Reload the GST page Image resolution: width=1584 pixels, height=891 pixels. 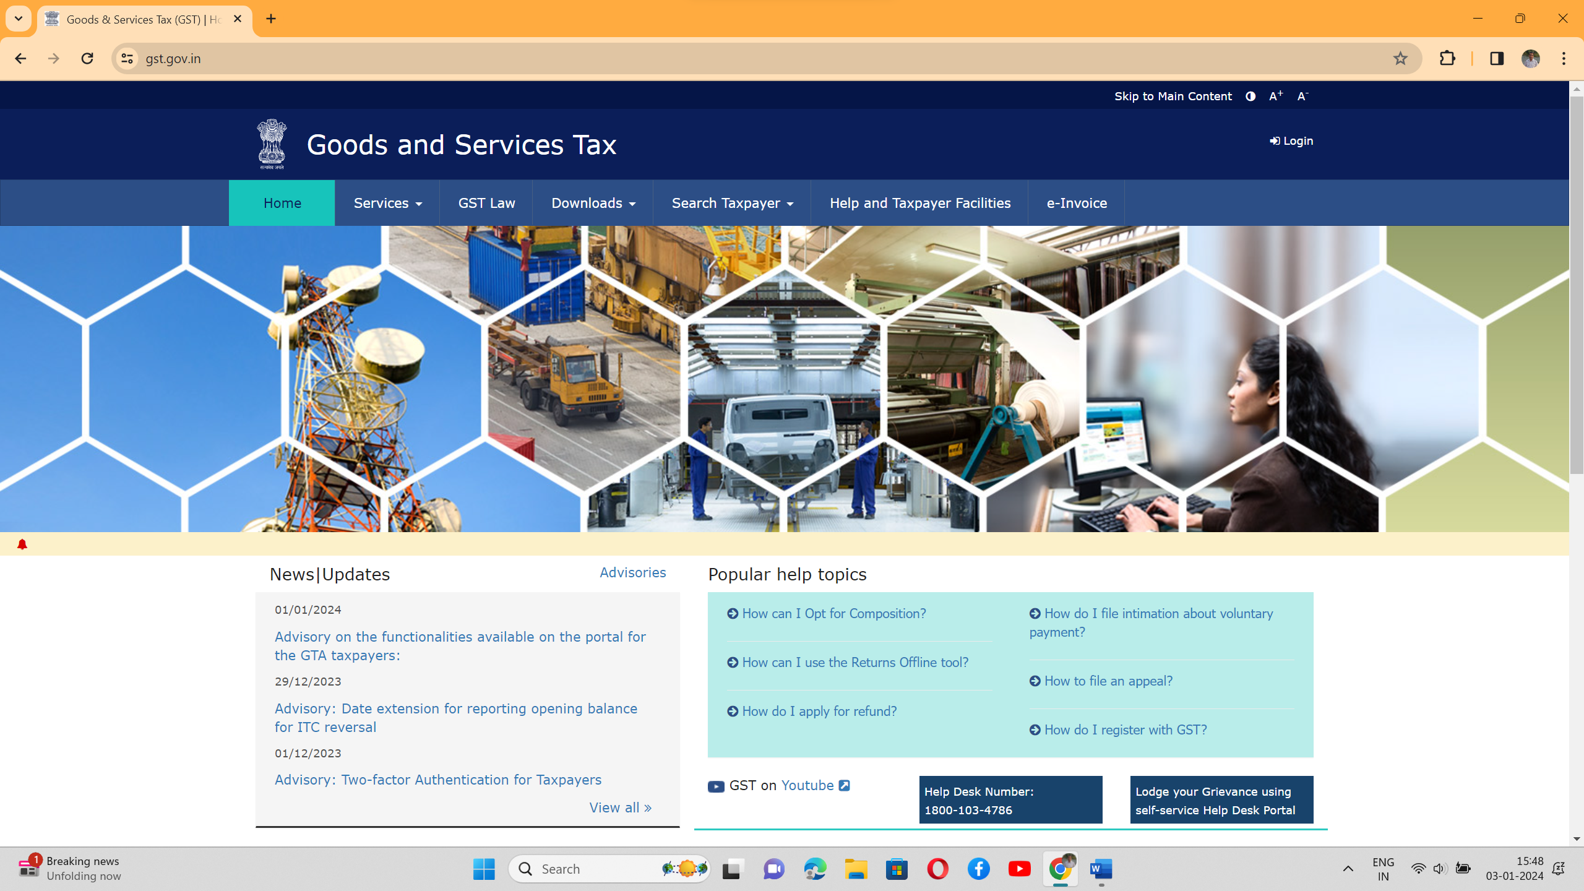pyautogui.click(x=87, y=58)
